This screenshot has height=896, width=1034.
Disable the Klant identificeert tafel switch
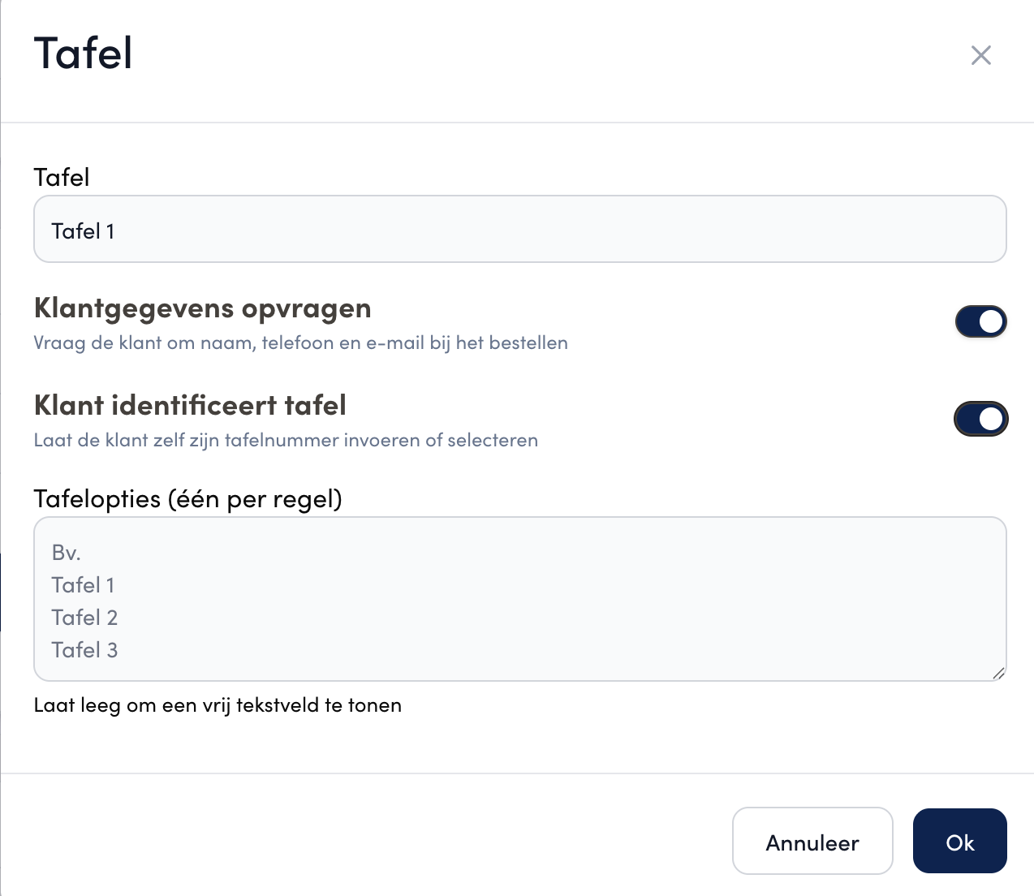(980, 419)
